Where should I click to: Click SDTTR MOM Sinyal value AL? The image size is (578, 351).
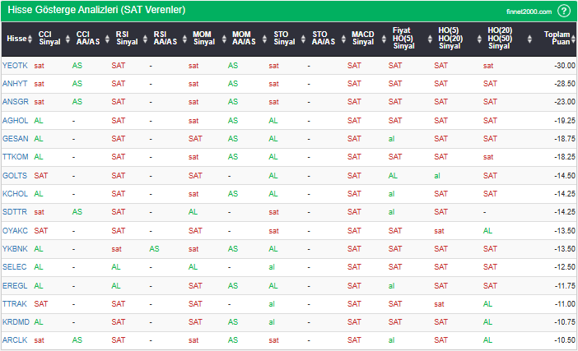point(193,212)
